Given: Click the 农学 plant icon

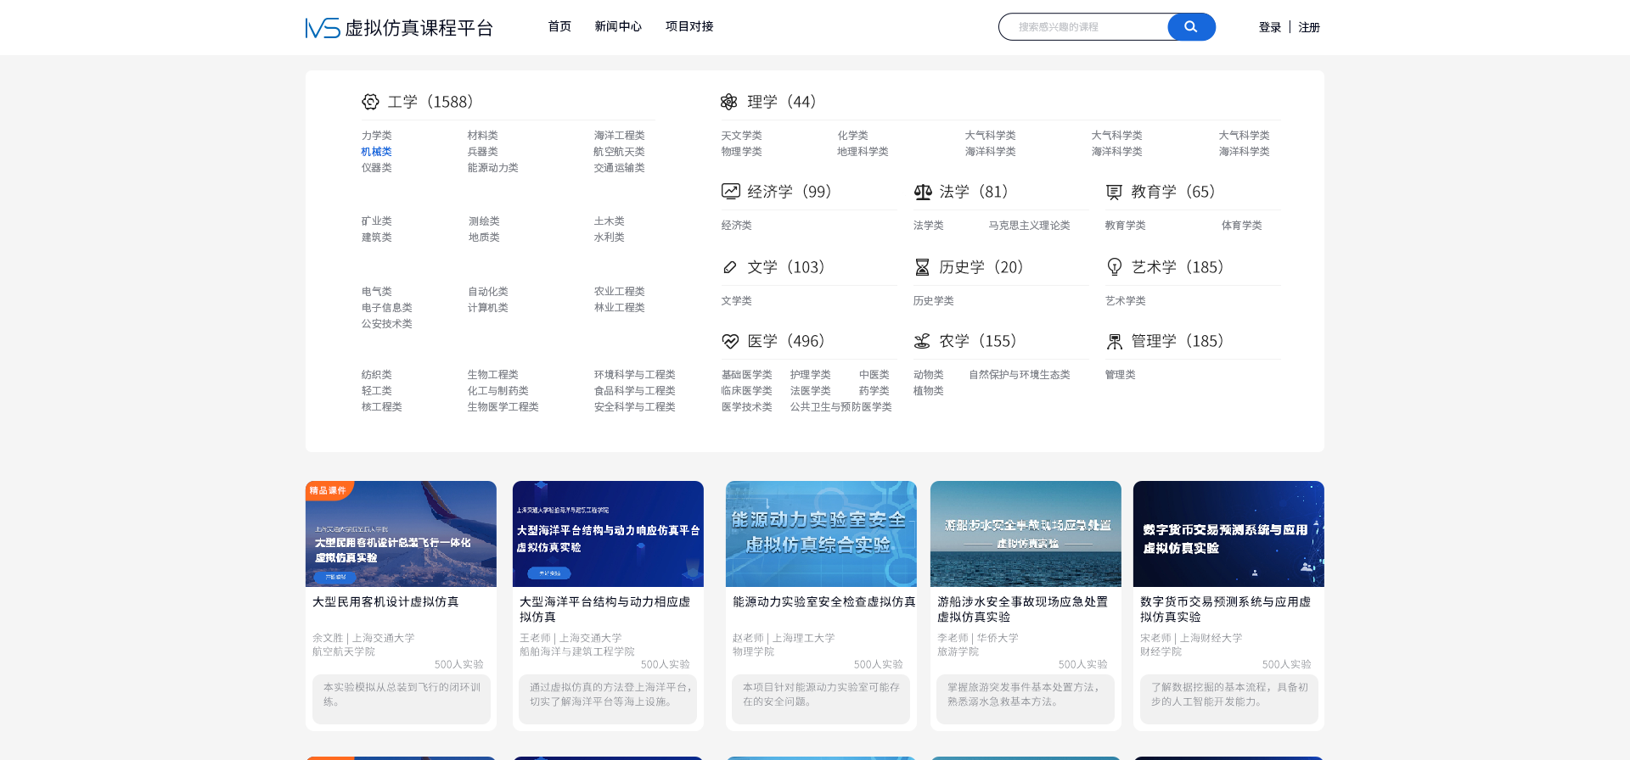Looking at the screenshot, I should [x=922, y=341].
